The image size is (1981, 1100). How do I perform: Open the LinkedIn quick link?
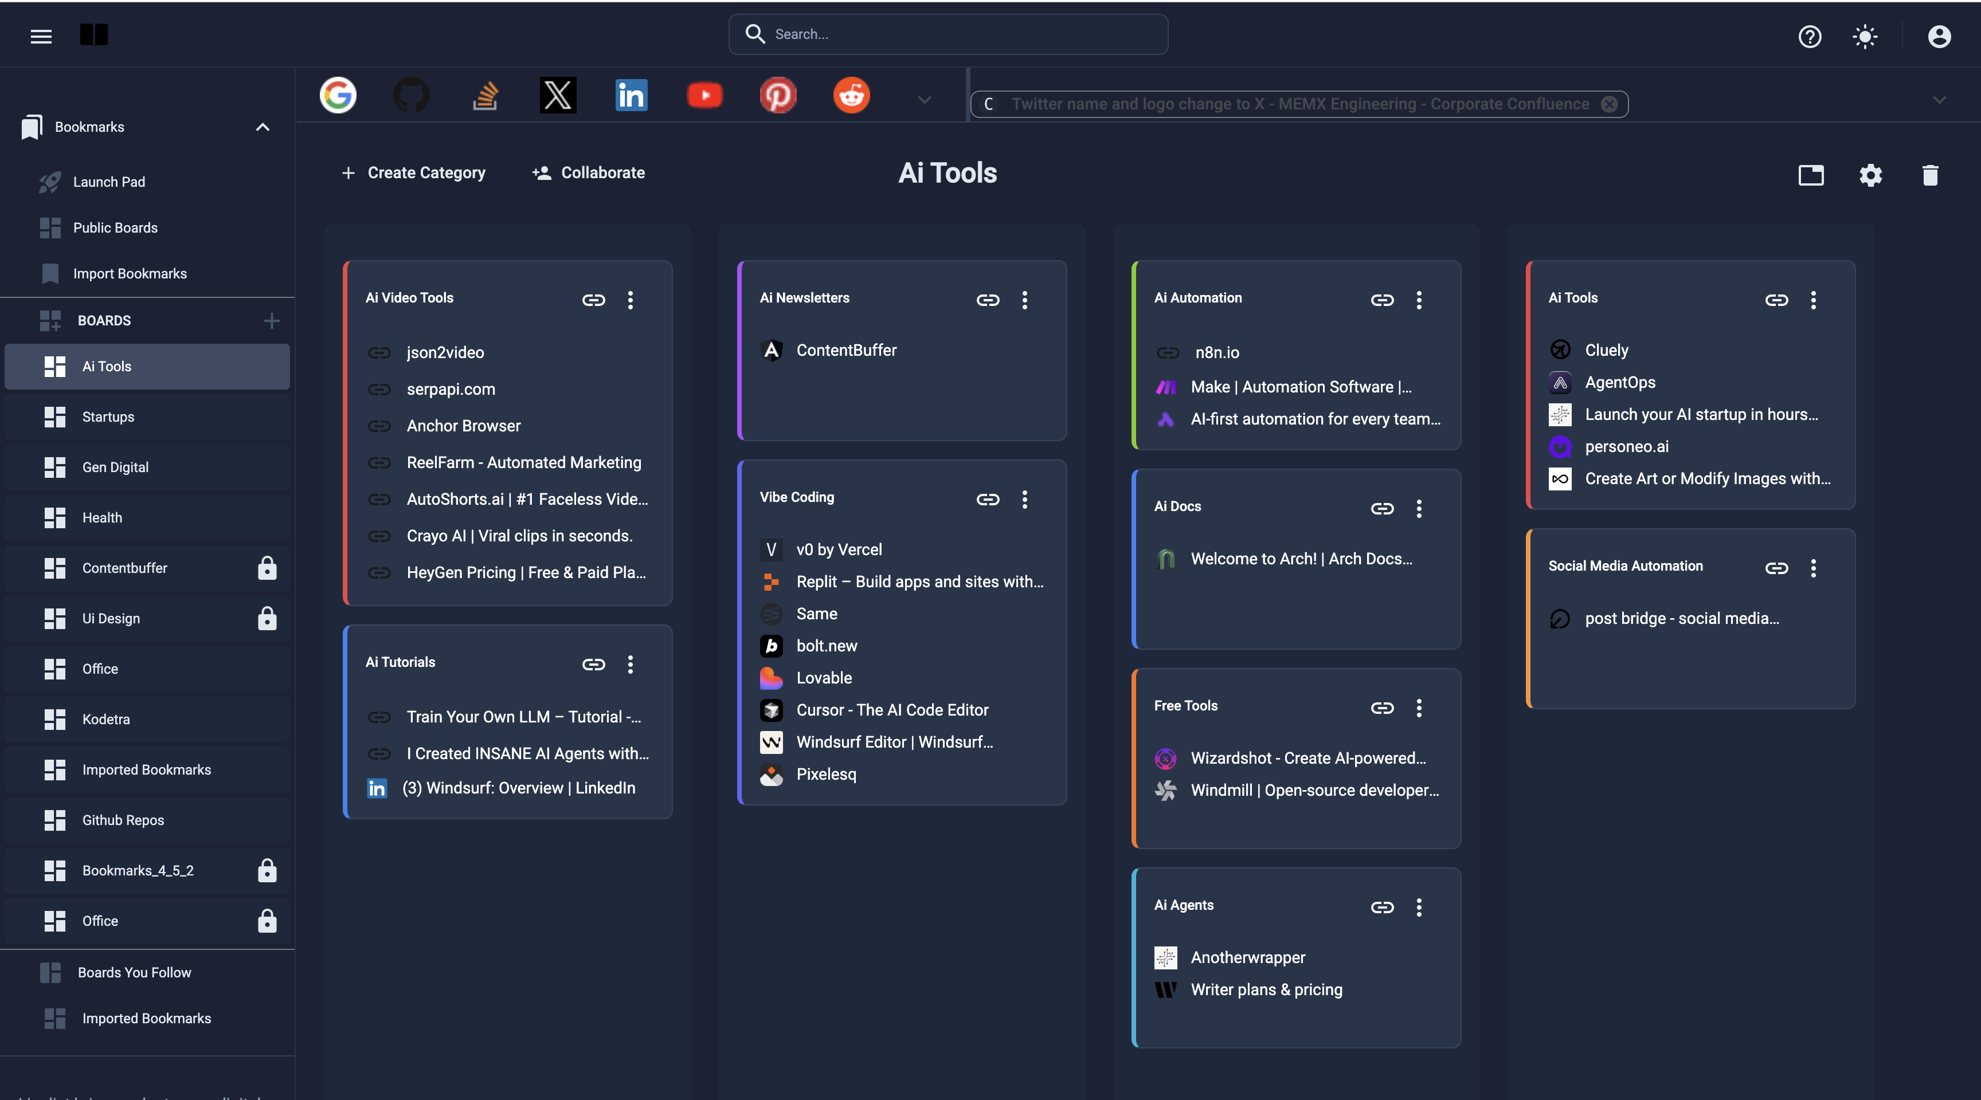631,95
